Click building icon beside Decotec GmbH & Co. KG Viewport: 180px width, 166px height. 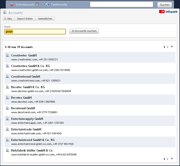click(7, 87)
